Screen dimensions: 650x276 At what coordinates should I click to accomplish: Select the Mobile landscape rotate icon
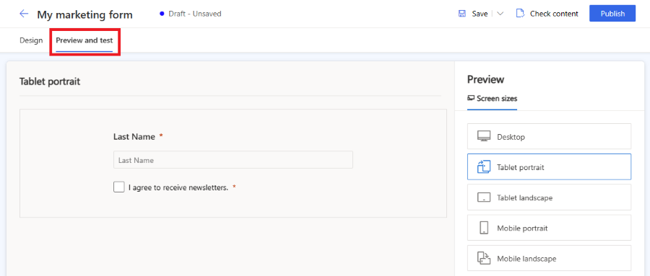click(x=484, y=258)
